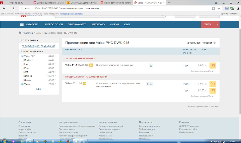Switch to Поиск запчастей по каталогу tab
This screenshot has width=241, height=143.
pyautogui.click(x=116, y=3)
